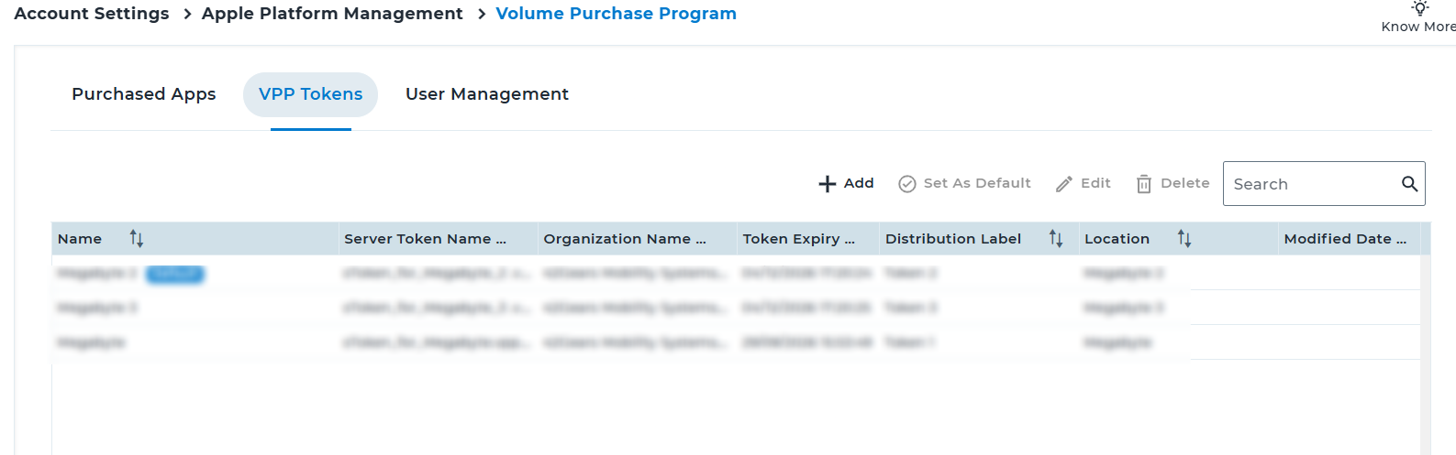Click Volume Purchase Program breadcrumb
The width and height of the screenshot is (1456, 455).
[x=616, y=14]
